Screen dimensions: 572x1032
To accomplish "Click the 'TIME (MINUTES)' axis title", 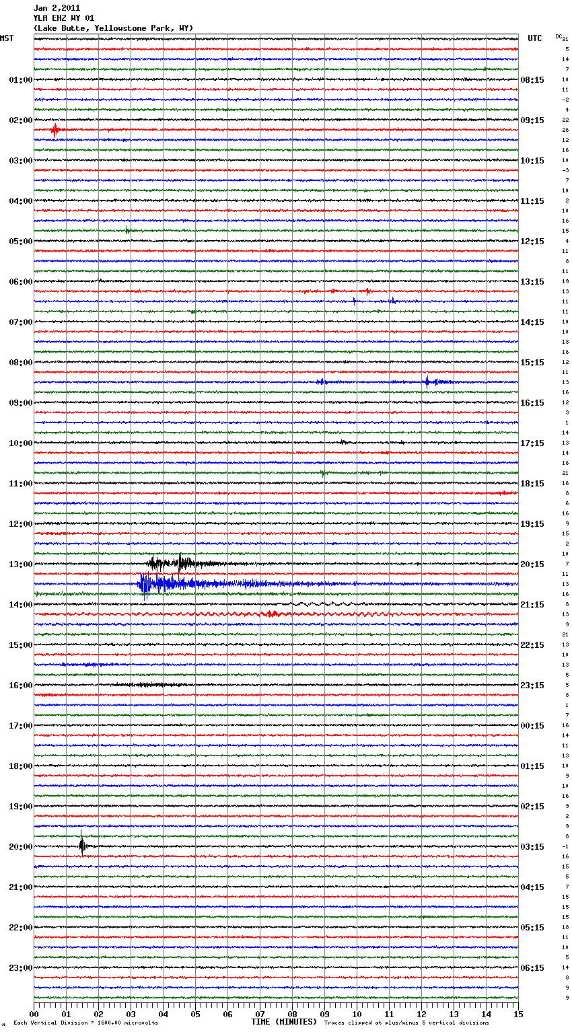I will [x=284, y=1022].
